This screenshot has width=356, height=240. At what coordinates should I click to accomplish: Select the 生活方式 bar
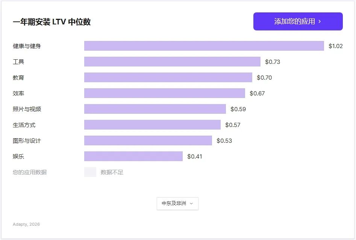pyautogui.click(x=152, y=125)
